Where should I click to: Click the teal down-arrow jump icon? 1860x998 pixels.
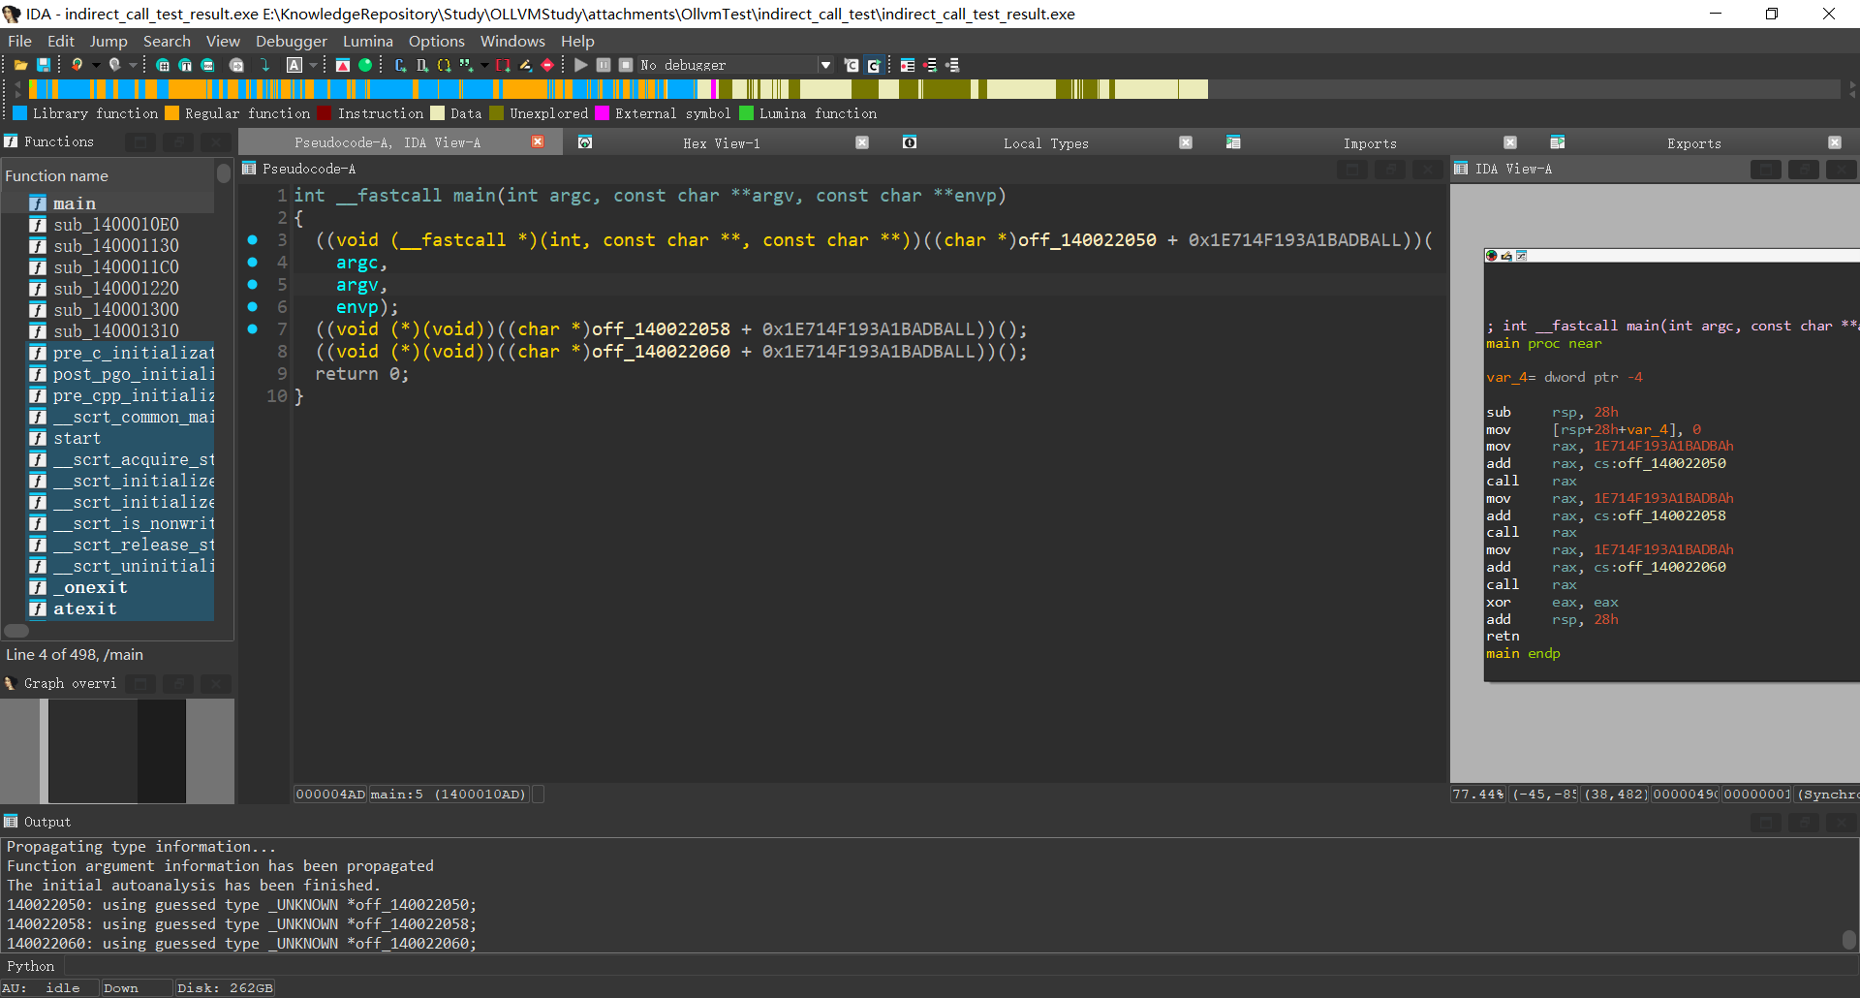264,65
